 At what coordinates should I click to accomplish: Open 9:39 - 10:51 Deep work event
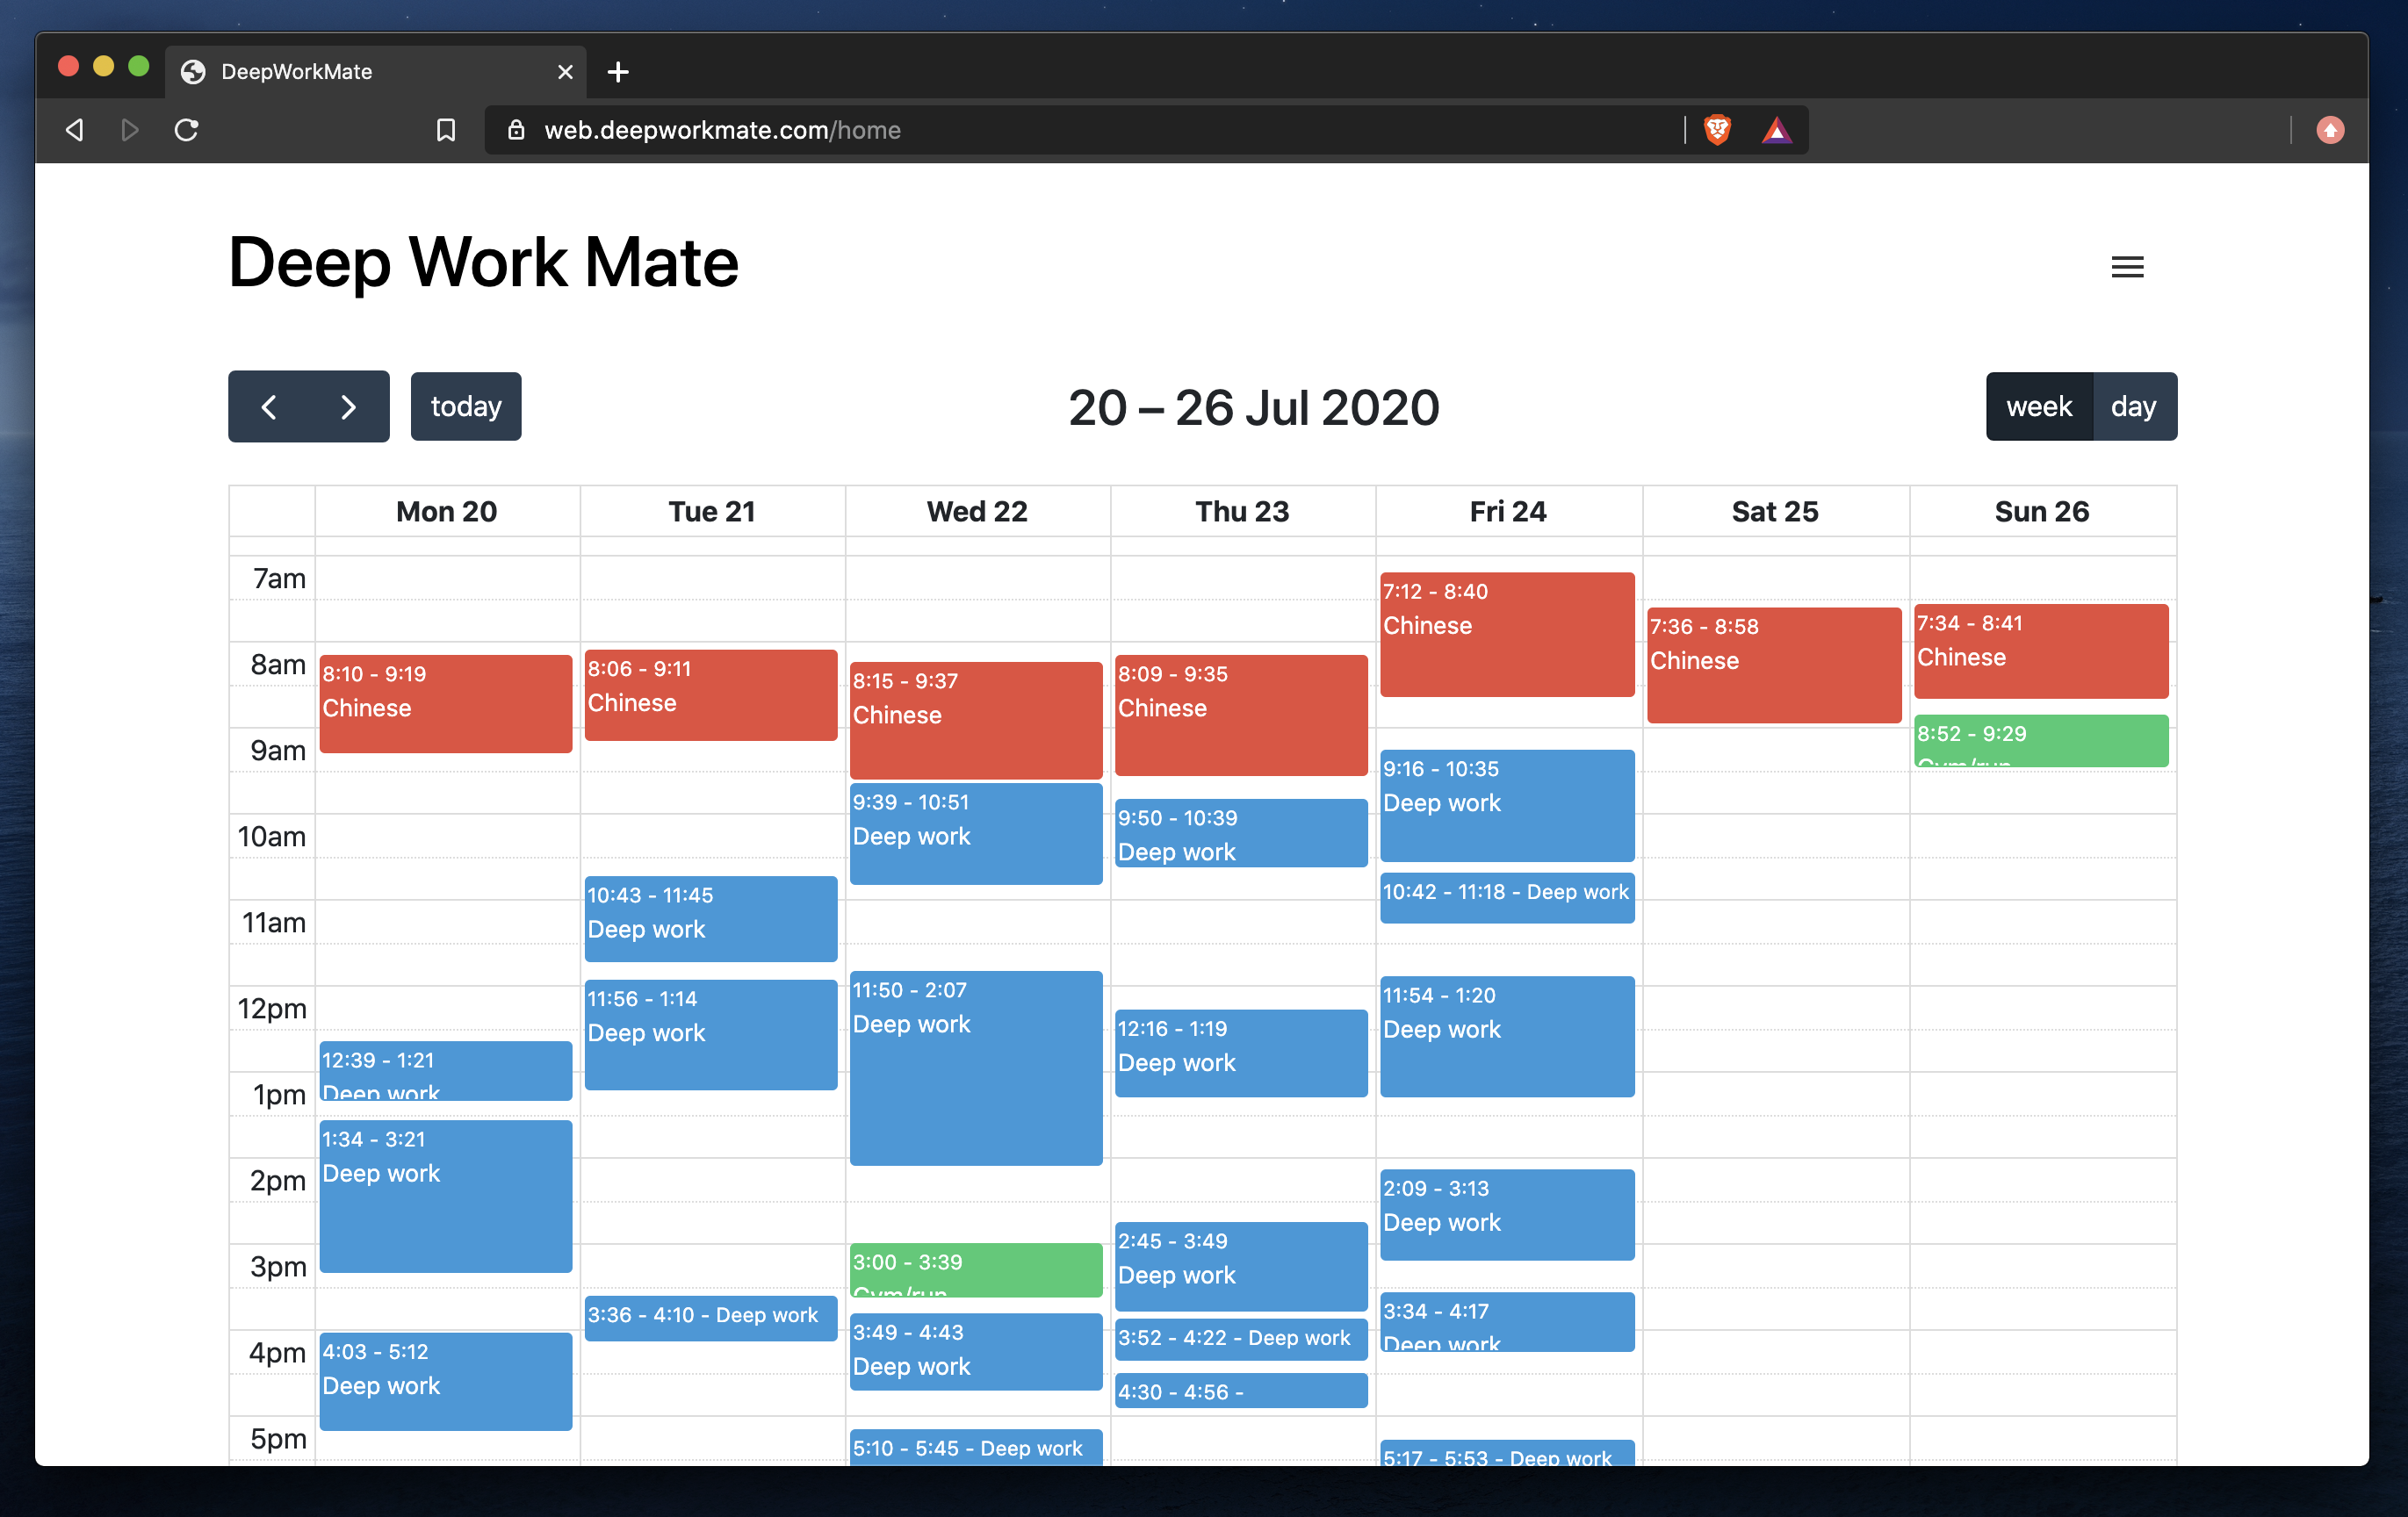976,833
